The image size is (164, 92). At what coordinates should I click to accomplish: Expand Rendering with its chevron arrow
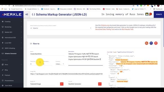[21, 27]
